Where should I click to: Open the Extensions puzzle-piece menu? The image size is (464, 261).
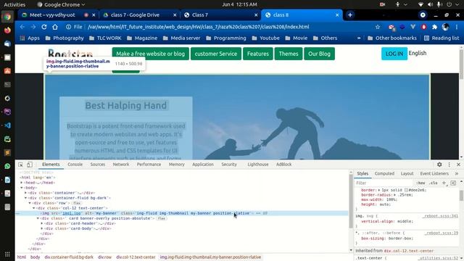pos(434,27)
